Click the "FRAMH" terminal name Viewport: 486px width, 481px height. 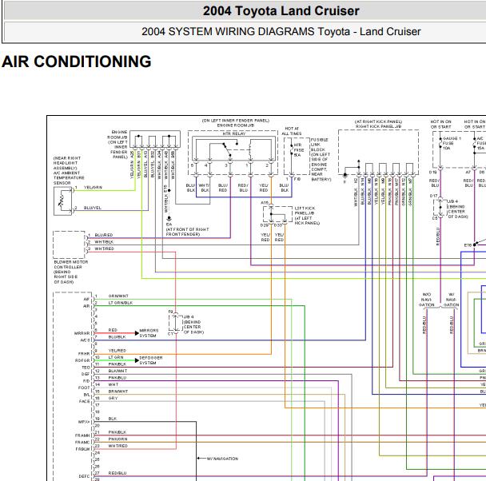pyautogui.click(x=82, y=435)
